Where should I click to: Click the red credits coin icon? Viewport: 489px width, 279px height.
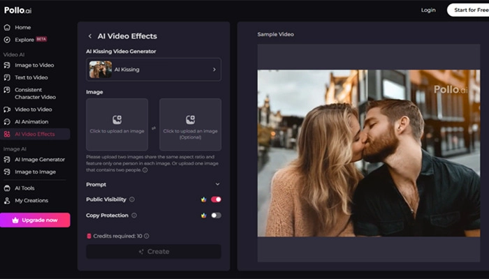click(89, 236)
